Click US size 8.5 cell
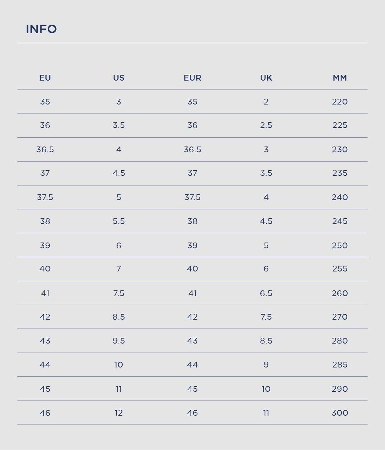 point(119,317)
